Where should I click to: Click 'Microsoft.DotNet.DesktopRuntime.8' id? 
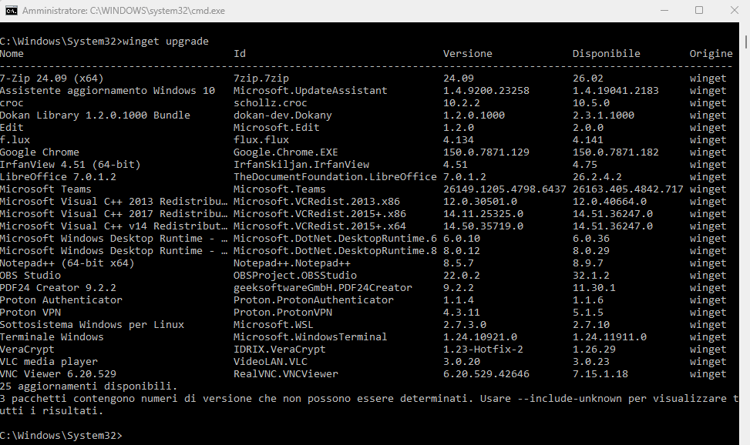click(335, 251)
